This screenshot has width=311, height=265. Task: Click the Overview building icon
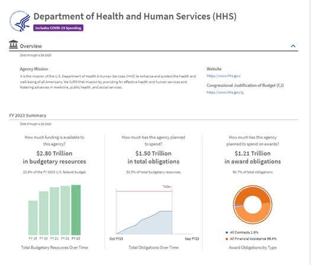point(13,44)
